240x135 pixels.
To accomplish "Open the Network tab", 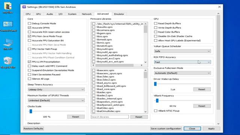I will [x=87, y=14].
